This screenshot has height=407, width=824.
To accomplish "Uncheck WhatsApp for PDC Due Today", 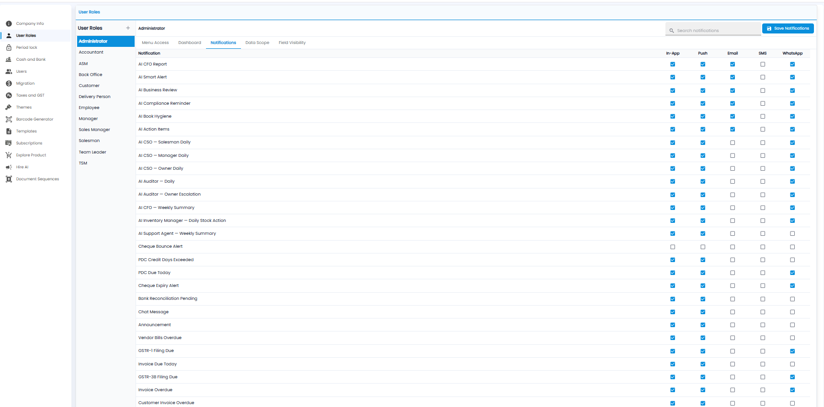I will (792, 273).
